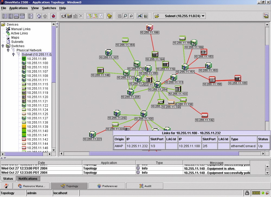Click the red round stop icon in toolbar

[53, 16]
